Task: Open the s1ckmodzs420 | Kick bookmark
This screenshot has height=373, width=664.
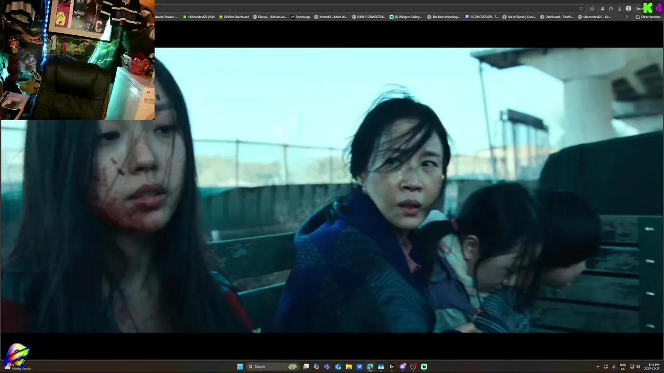Action: coord(199,17)
